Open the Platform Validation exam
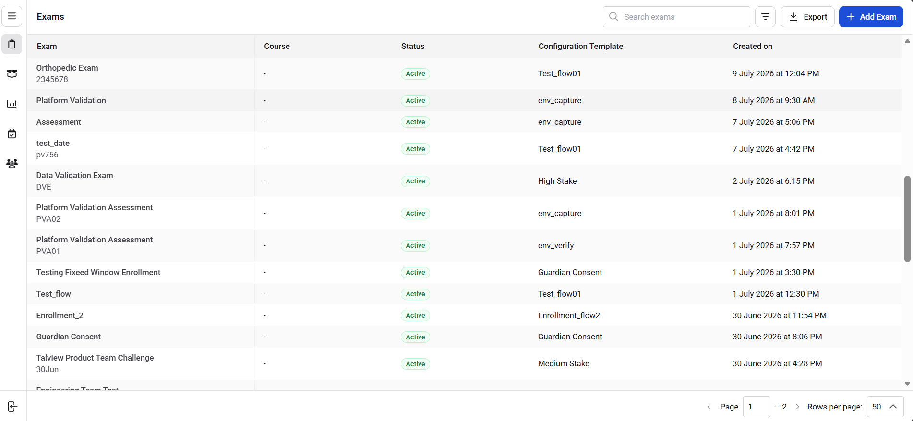Viewport: 913px width, 421px height. pos(71,100)
